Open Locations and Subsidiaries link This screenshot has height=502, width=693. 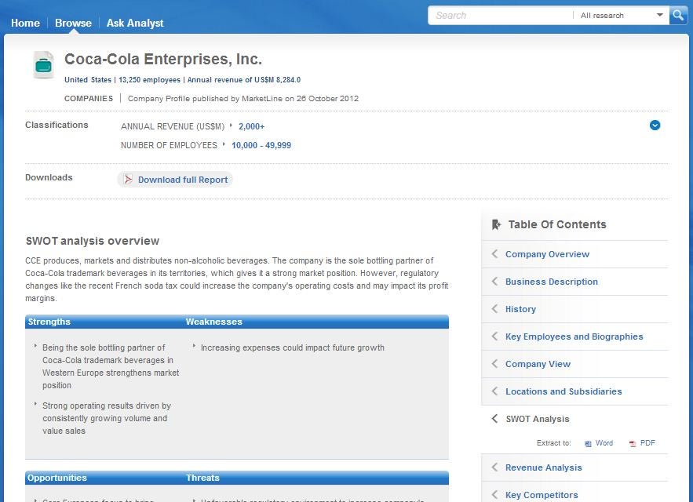tap(564, 391)
